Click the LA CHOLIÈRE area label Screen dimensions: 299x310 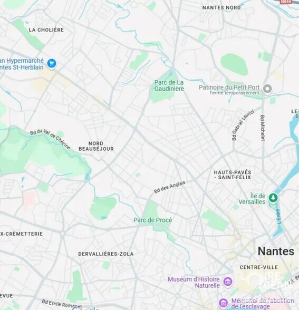tap(46, 30)
